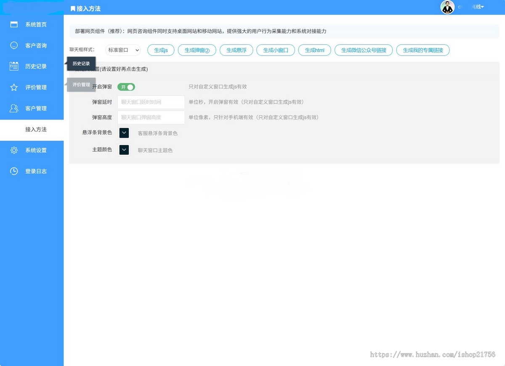This screenshot has height=366, width=505.
Task: Click the 评价管理 star icon
Action: pos(14,87)
